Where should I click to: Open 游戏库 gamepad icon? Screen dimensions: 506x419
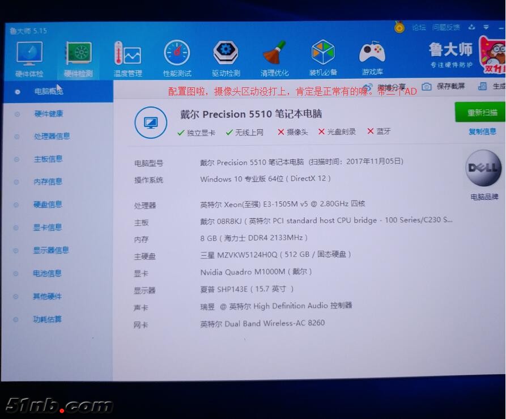pos(372,52)
